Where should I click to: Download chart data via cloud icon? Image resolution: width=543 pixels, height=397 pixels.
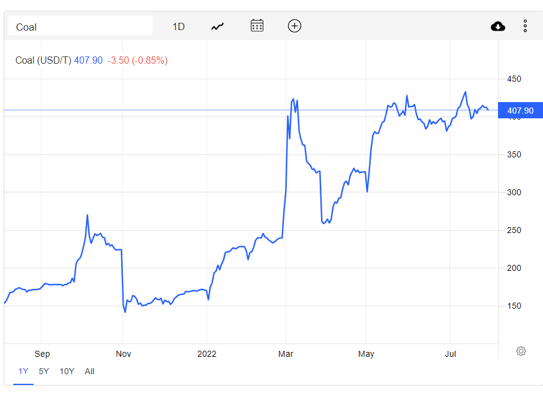pyautogui.click(x=497, y=26)
